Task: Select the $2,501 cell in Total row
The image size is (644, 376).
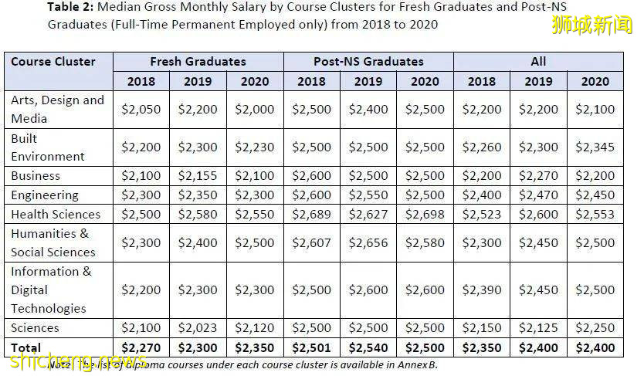Action: (312, 347)
